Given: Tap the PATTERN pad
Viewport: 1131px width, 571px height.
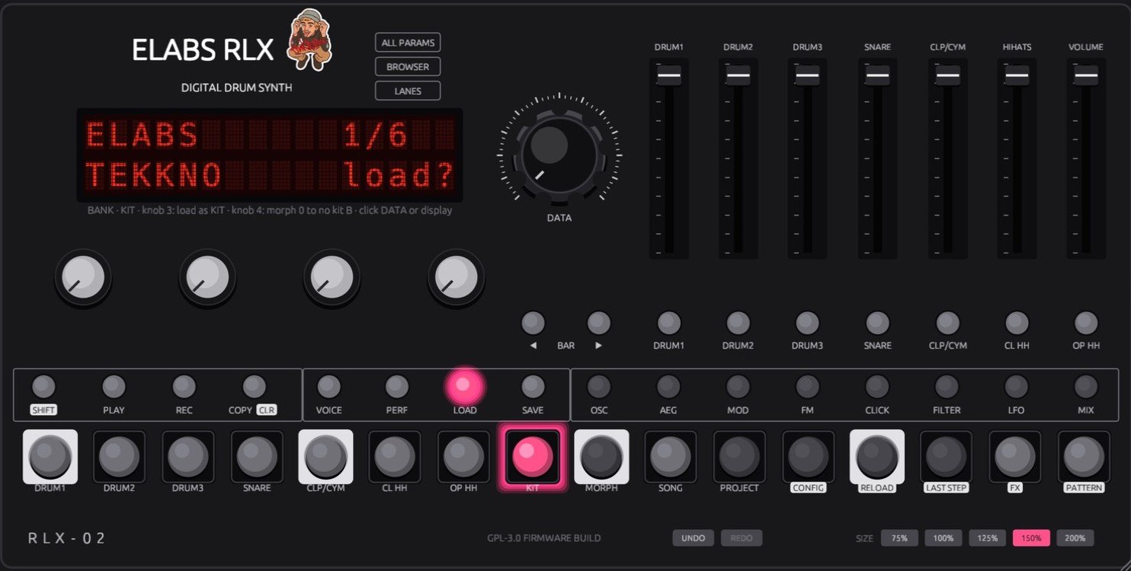Looking at the screenshot, I should 1084,457.
